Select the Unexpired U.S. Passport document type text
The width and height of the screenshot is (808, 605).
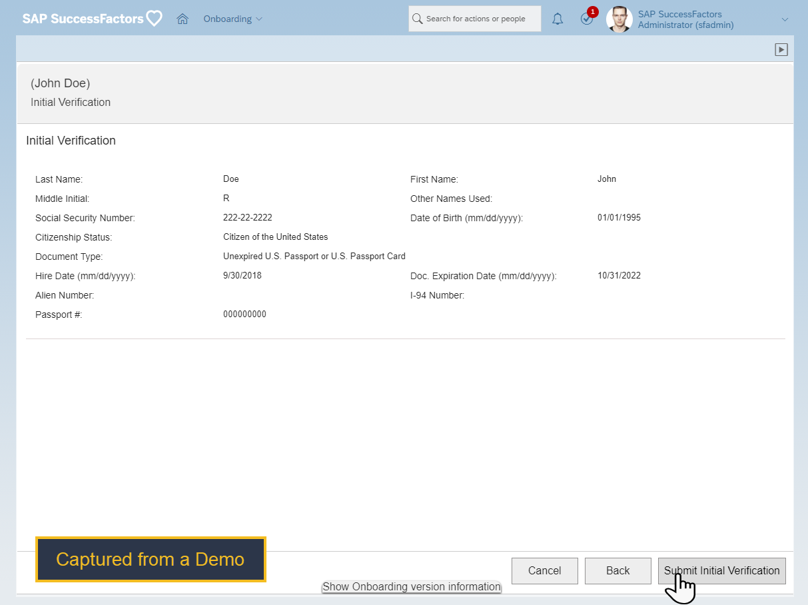coord(314,257)
